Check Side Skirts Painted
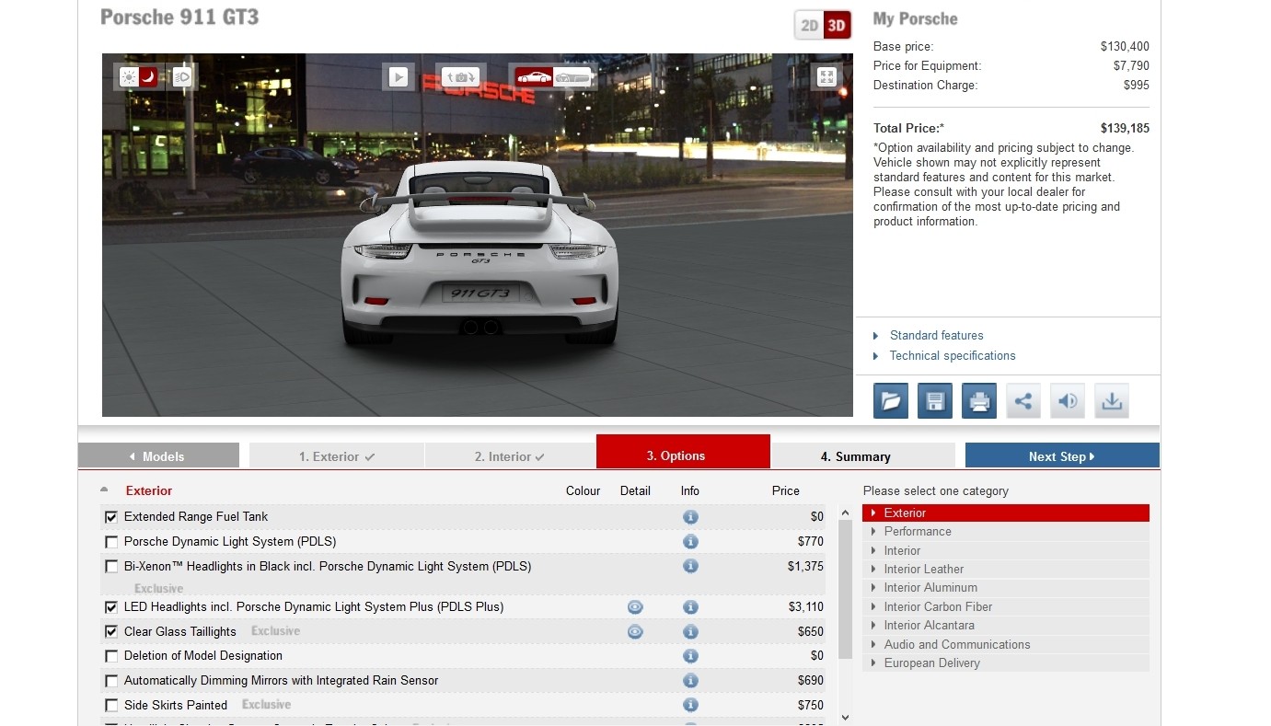Screen dimensions: 1271x726 111,706
